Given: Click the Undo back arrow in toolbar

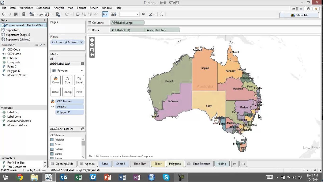Looking at the screenshot, I should (3, 14).
